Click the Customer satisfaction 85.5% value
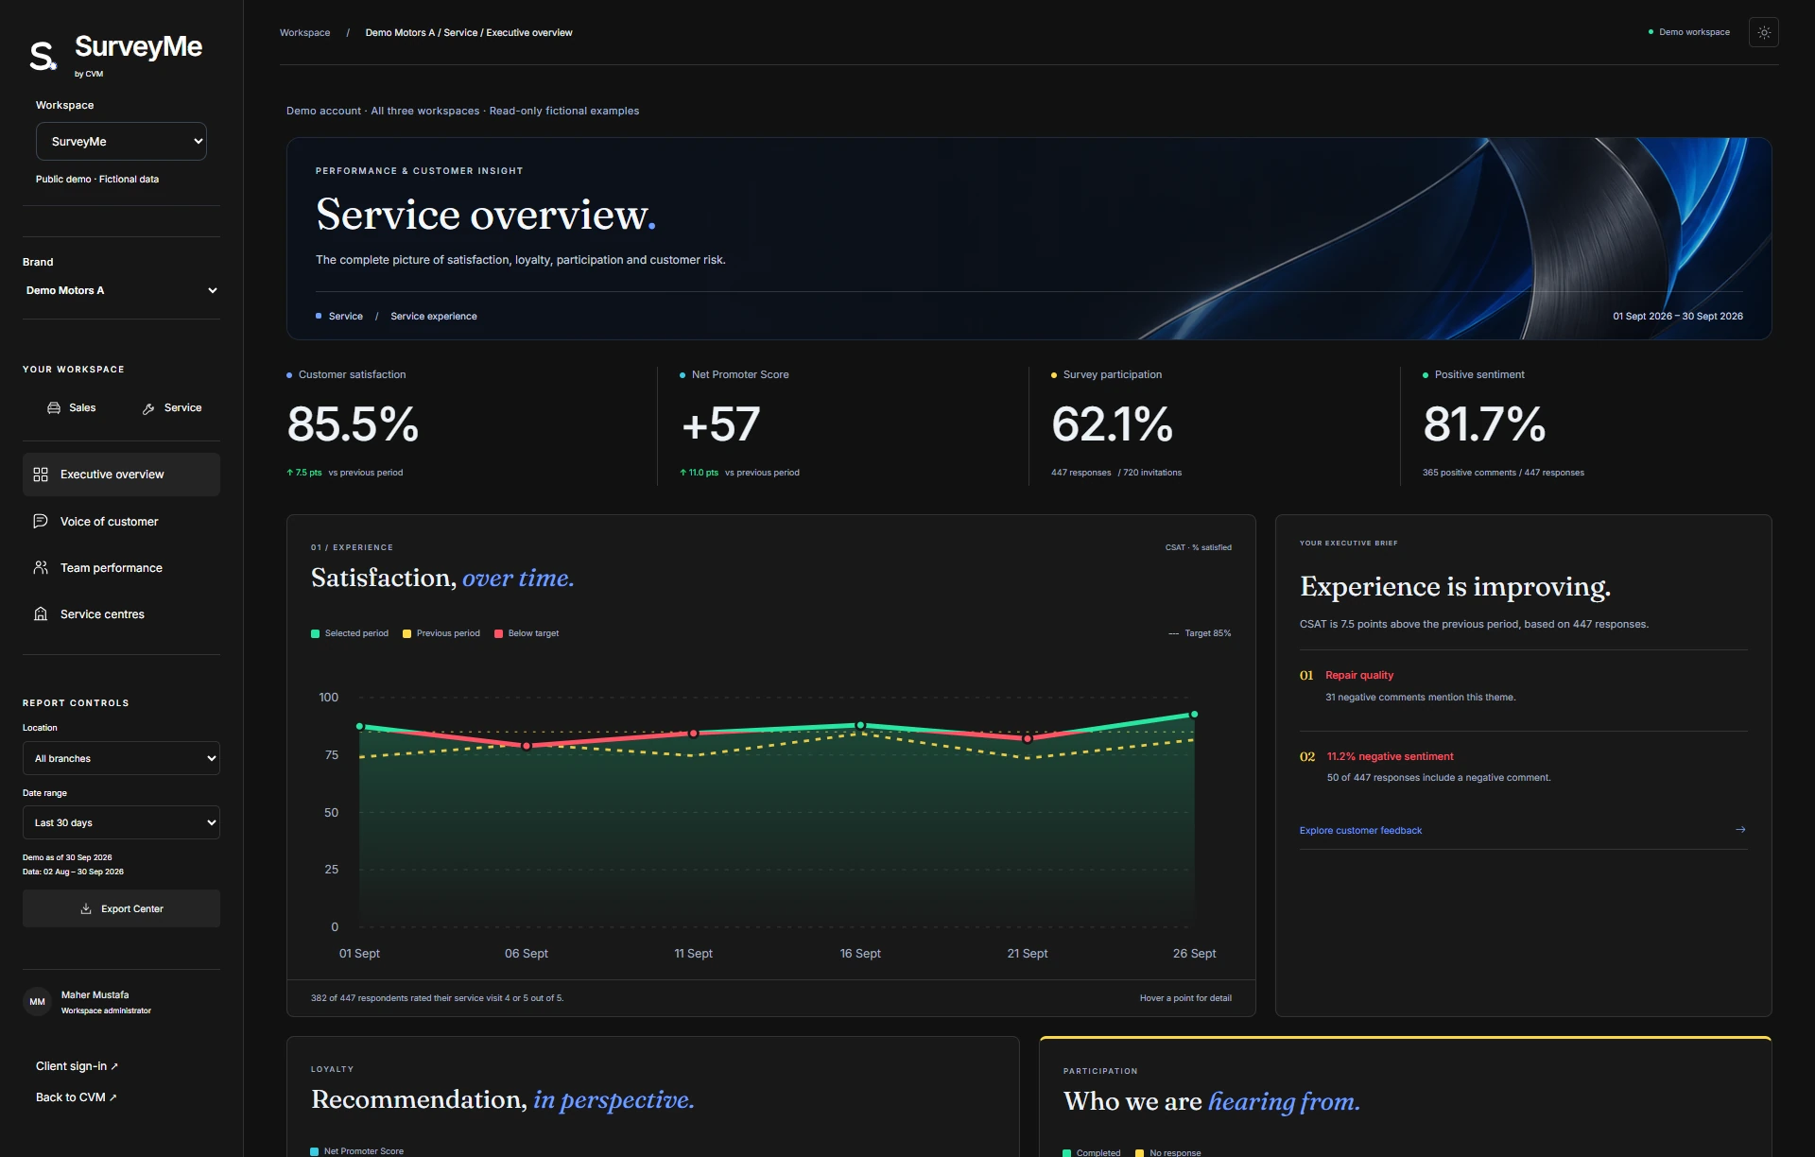Screen dimensions: 1815x1157 click(x=353, y=424)
